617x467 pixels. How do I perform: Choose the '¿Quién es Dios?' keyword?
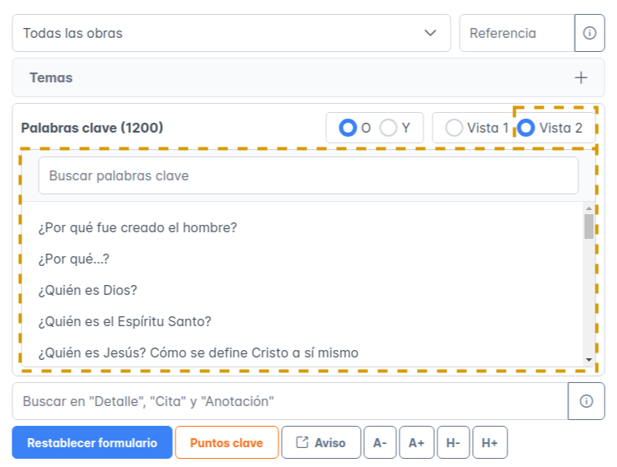87,290
